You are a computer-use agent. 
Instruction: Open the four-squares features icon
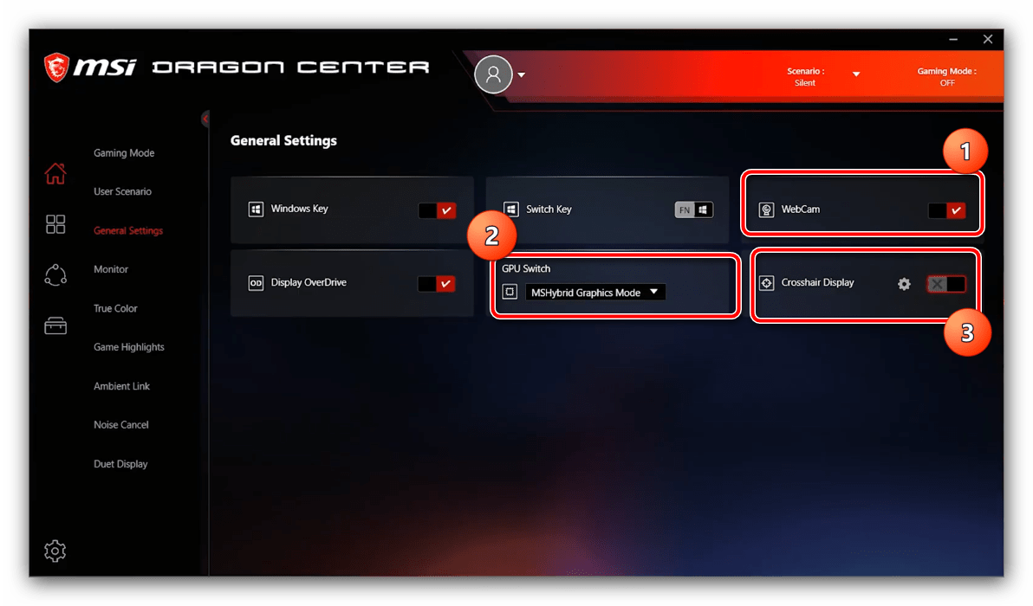click(x=55, y=223)
